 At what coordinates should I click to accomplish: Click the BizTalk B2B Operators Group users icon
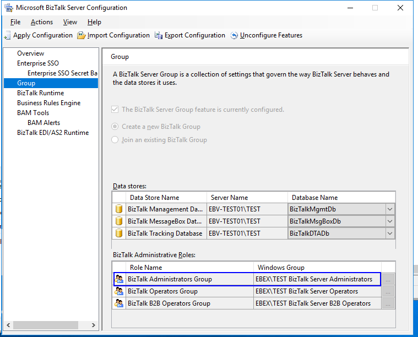pos(119,303)
